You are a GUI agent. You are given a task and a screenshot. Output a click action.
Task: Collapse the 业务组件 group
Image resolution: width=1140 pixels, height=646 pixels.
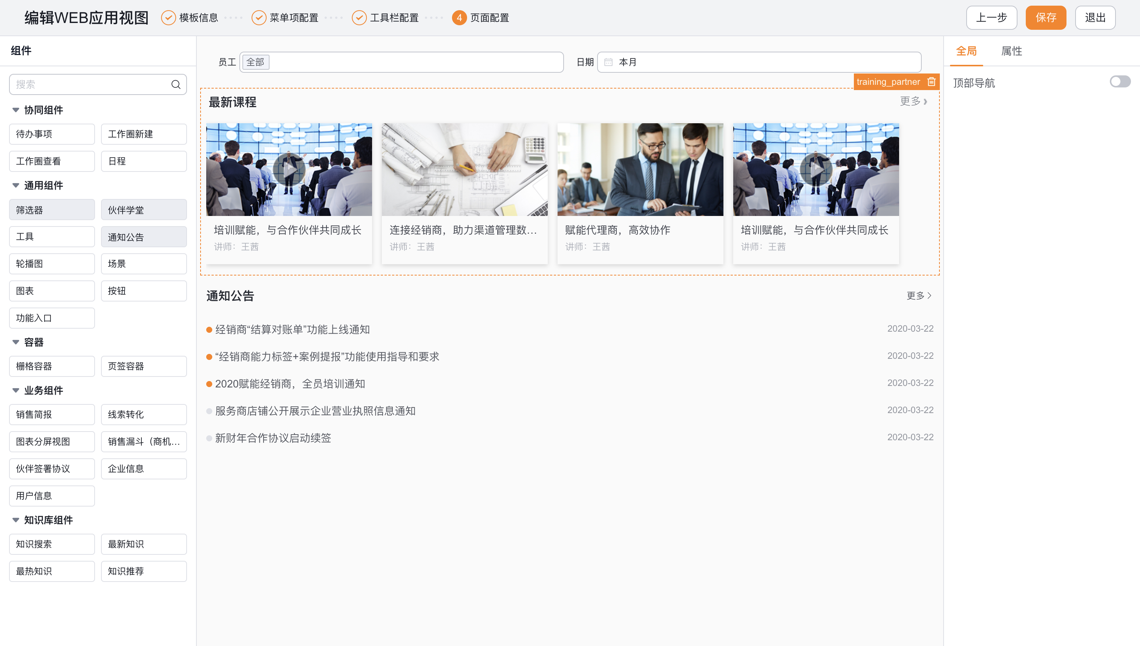[16, 390]
